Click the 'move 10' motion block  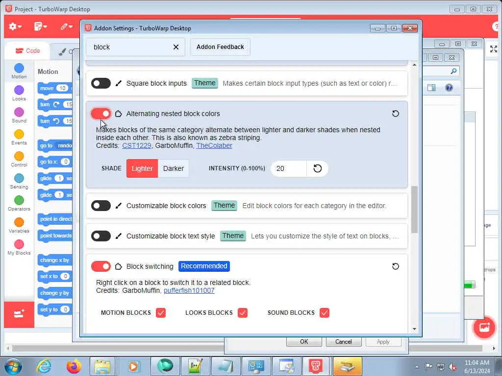[x=55, y=88]
